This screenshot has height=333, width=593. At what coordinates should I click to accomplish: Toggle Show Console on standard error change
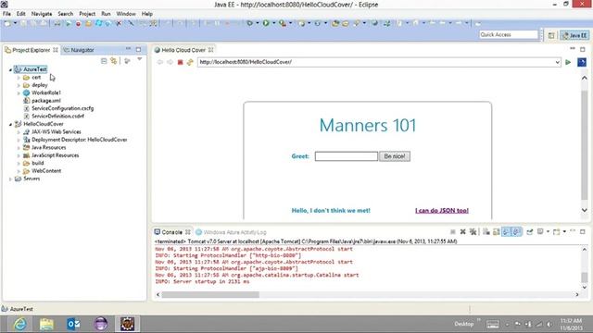tap(517, 232)
